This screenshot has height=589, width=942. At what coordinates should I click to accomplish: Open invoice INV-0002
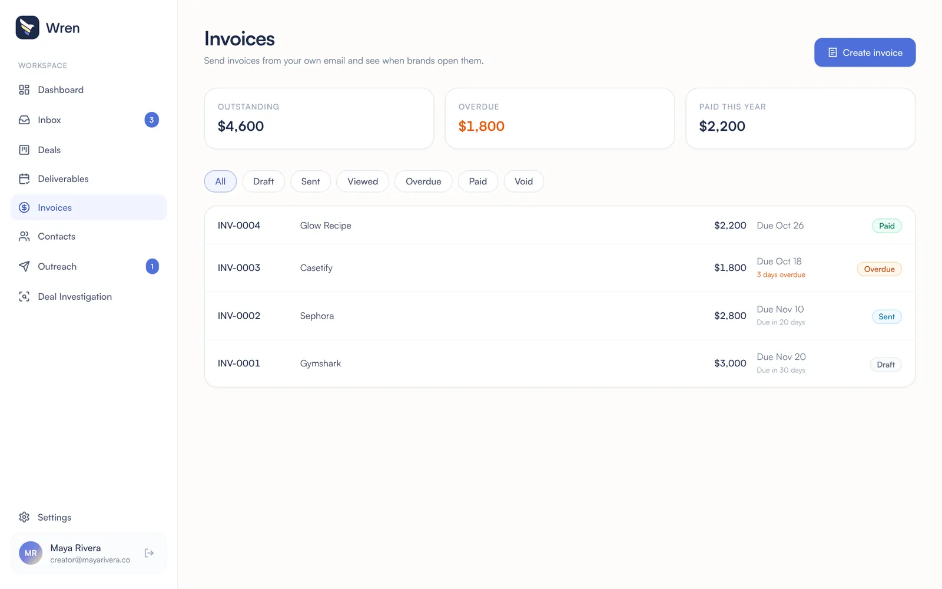tap(559, 316)
